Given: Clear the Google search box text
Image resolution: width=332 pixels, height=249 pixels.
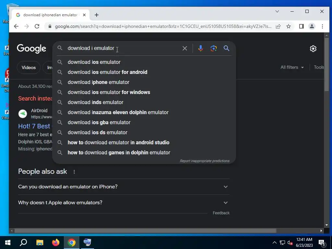Looking at the screenshot, I should click(x=184, y=49).
